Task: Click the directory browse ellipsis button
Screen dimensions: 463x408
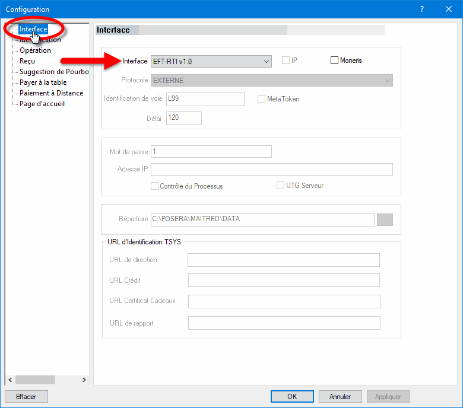Action: 384,220
